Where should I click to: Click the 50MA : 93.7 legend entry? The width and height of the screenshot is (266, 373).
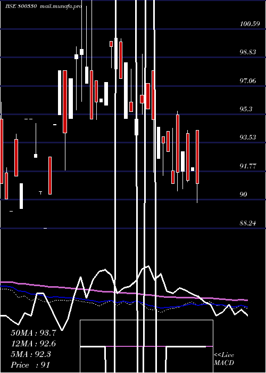[34, 333]
